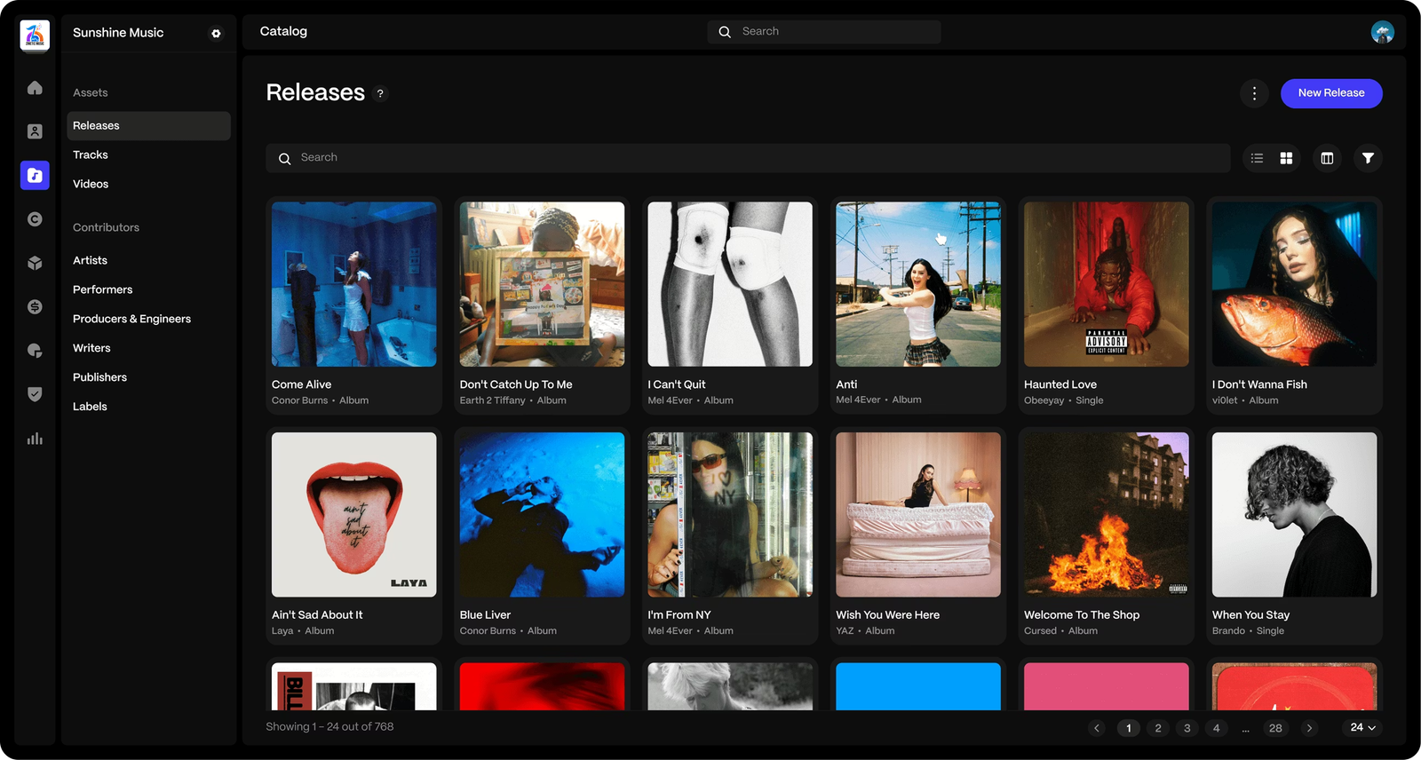Open the dollar sign royalties icon
Screen dimensions: 1421x760
pos(35,306)
